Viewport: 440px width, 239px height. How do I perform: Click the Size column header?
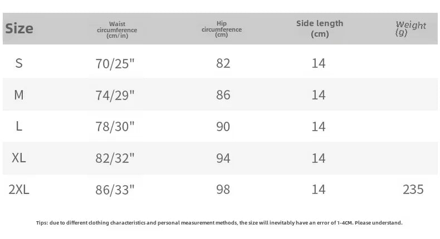[19, 29]
